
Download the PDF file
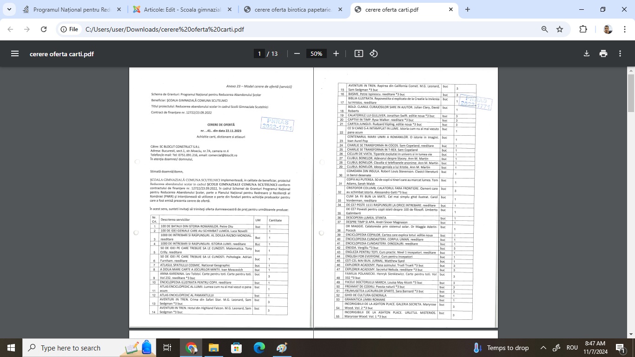(587, 53)
